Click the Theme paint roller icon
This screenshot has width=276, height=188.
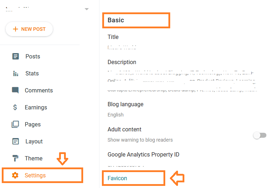15,158
